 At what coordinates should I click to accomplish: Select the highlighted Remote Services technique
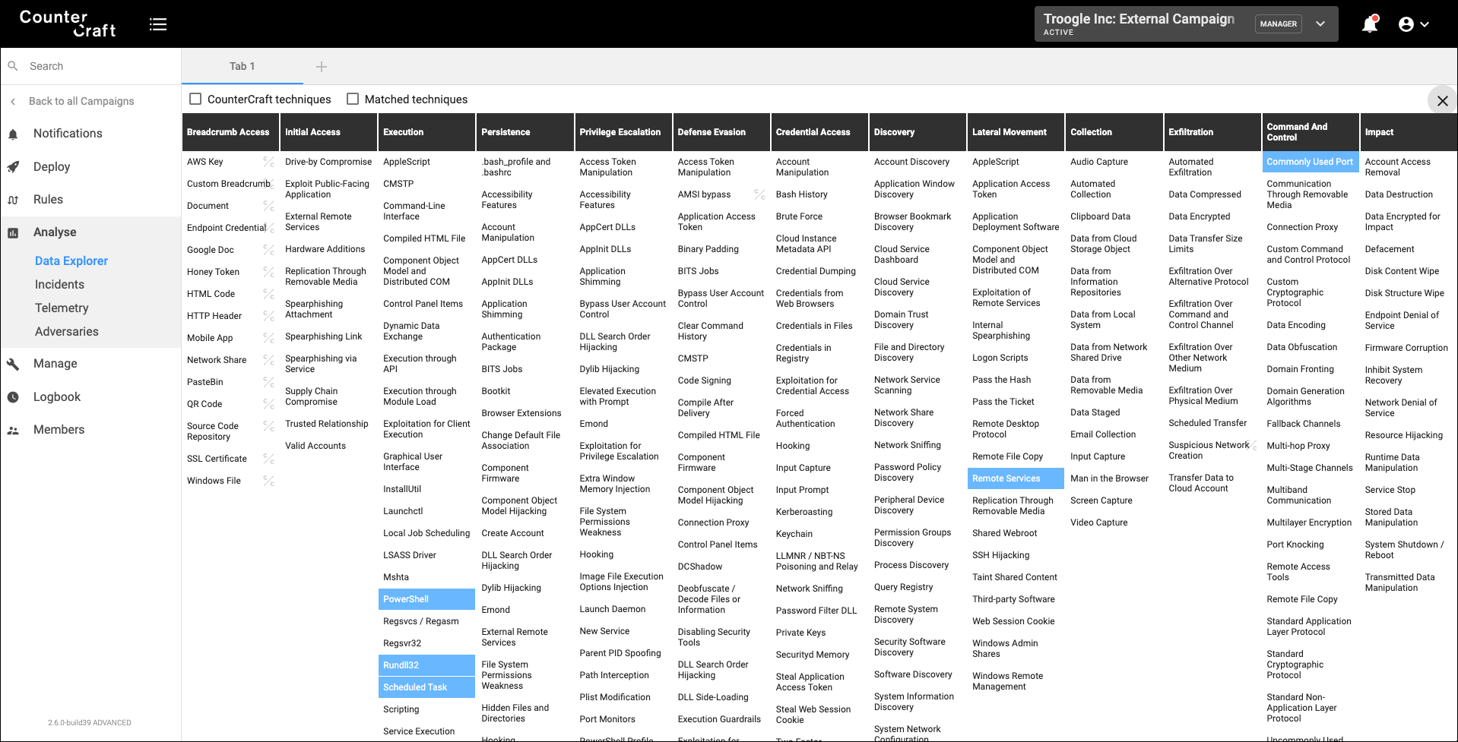[x=1016, y=478]
